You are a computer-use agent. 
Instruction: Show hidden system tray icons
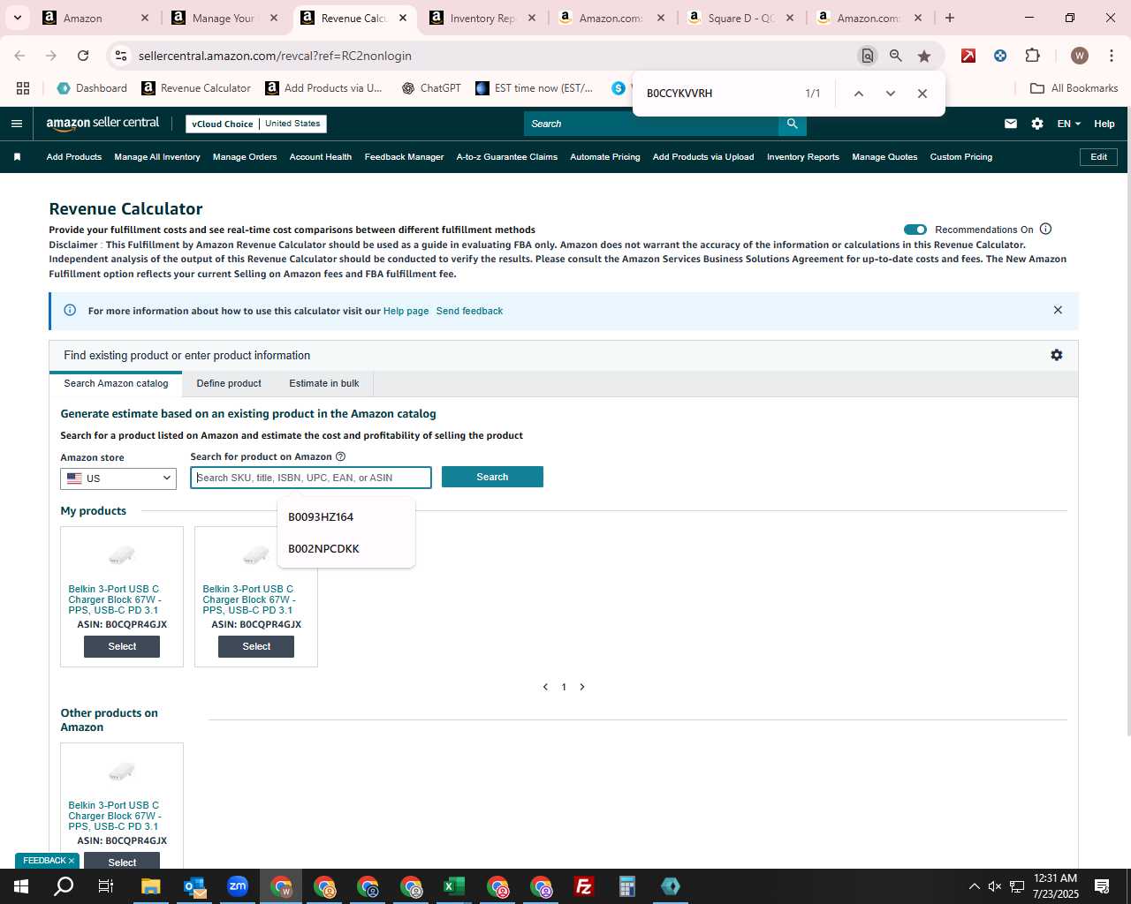tap(974, 886)
